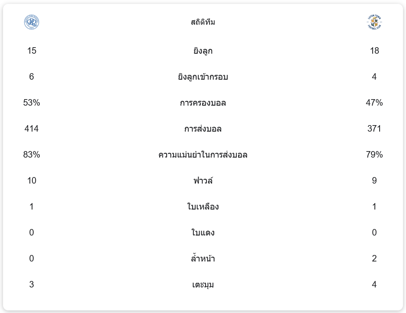Click the เตะมุม stat label

(203, 285)
